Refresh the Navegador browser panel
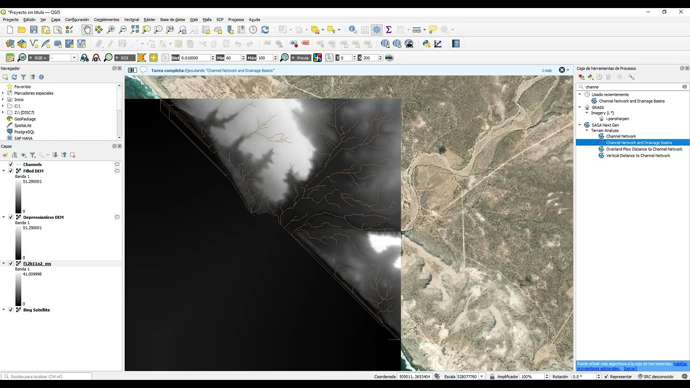 coord(14,77)
